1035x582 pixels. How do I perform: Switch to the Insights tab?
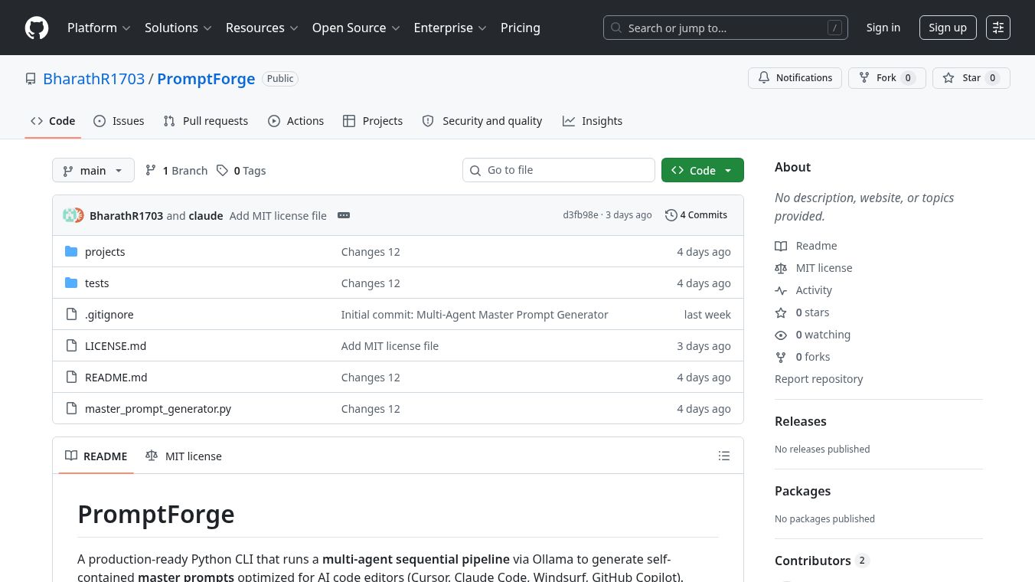point(593,121)
